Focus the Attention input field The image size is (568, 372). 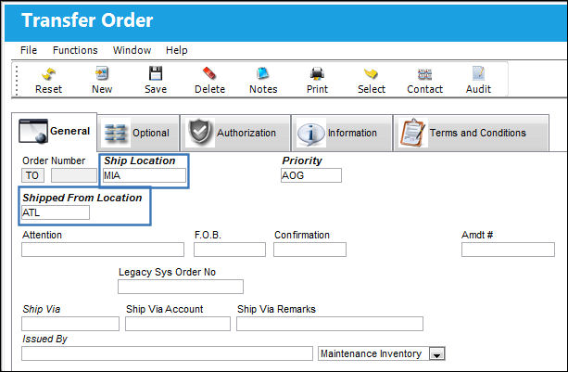(103, 250)
